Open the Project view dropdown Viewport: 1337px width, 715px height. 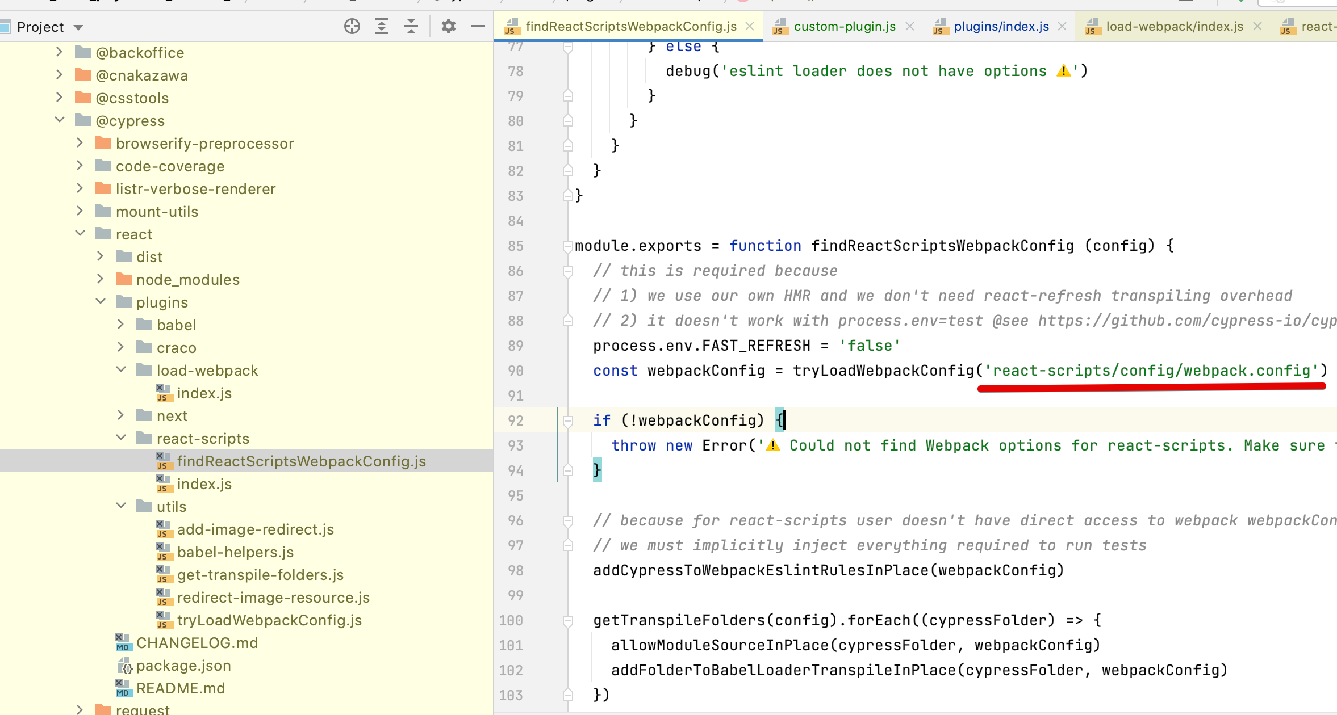tap(78, 27)
